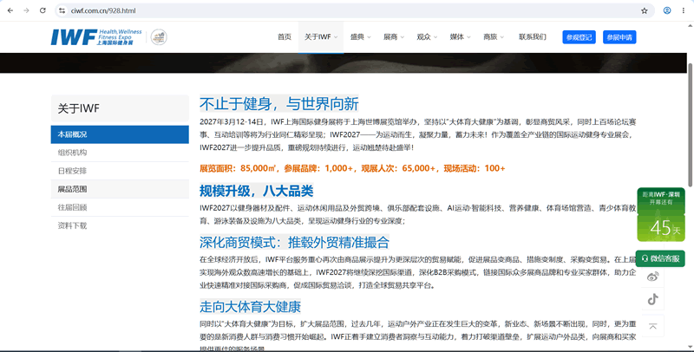
Task: Expand the 媒体 dropdown menu
Action: pos(460,37)
